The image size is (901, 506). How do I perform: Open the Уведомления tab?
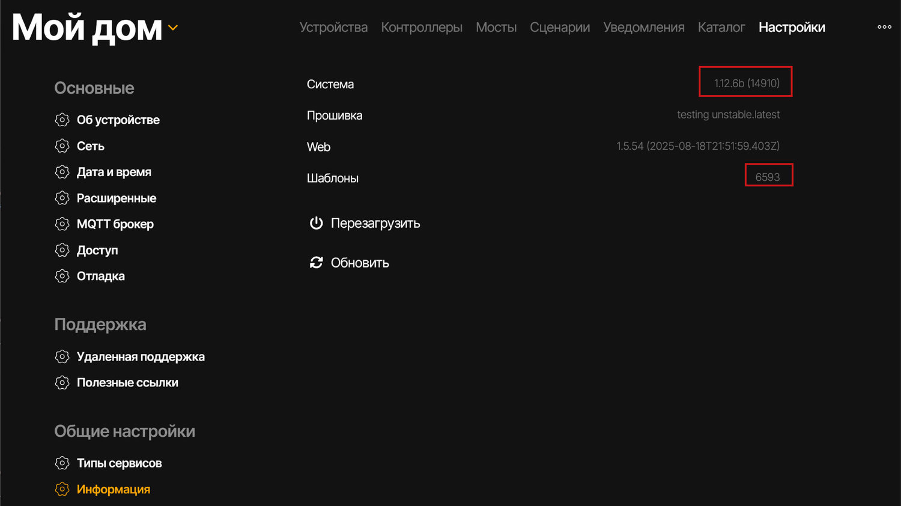coord(643,28)
